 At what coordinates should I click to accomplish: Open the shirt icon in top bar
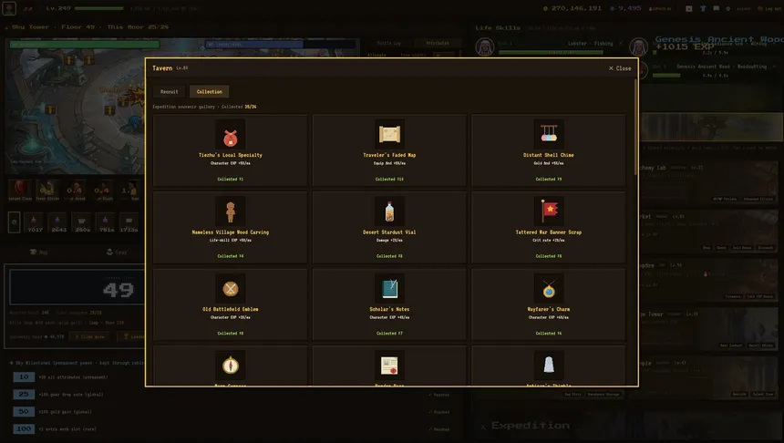click(x=703, y=8)
